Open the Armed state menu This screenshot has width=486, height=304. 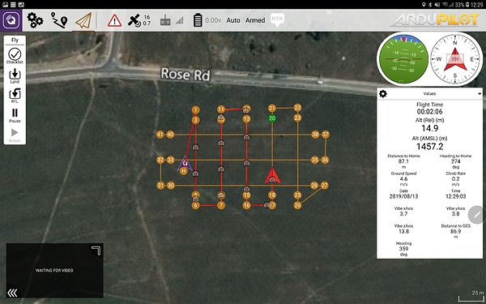[x=255, y=20]
